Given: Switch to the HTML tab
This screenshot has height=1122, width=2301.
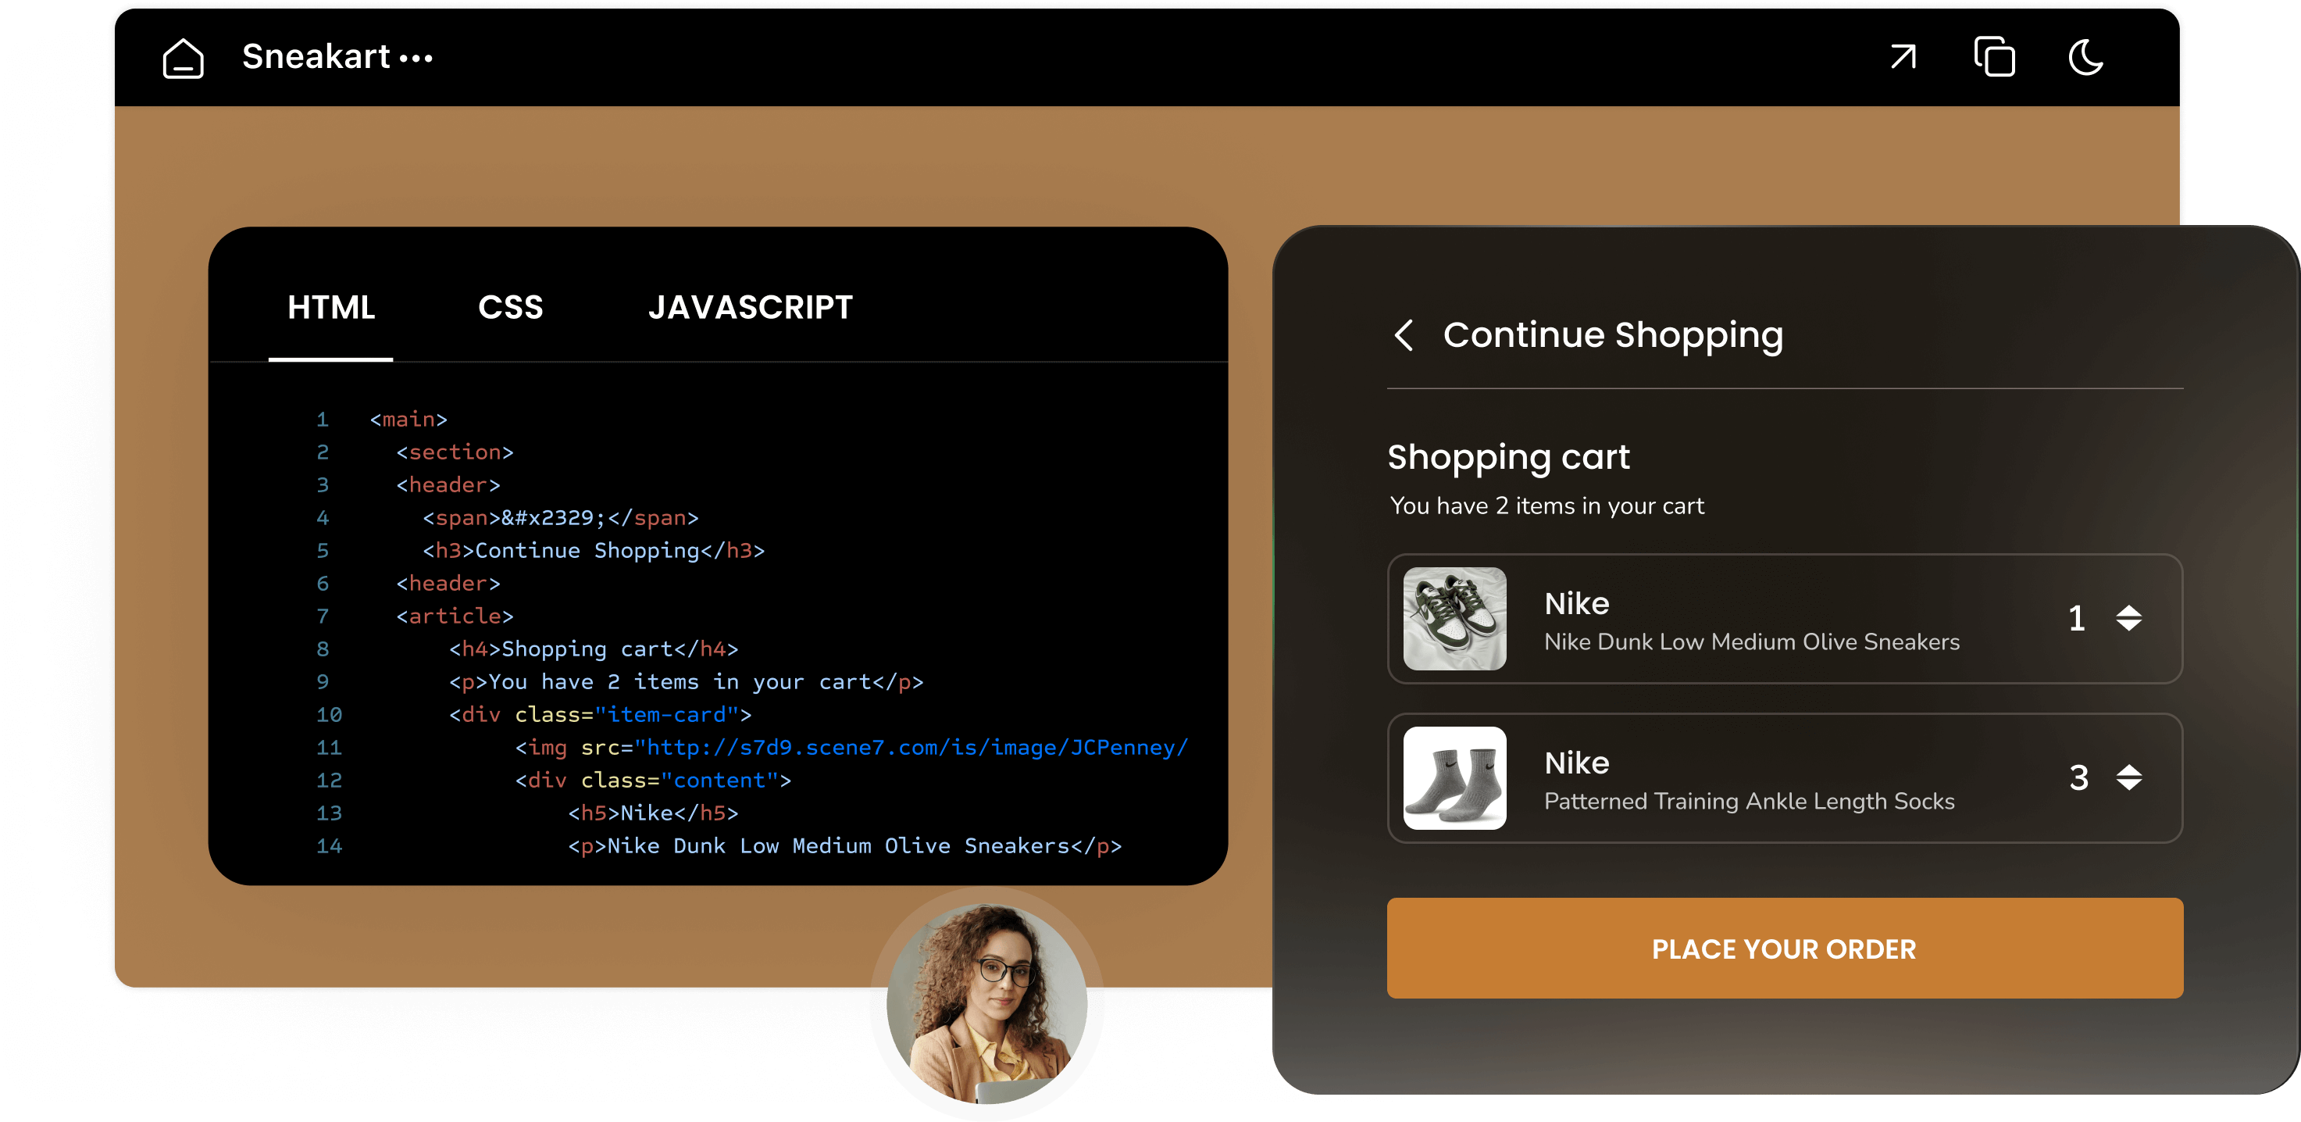Looking at the screenshot, I should pos(330,307).
